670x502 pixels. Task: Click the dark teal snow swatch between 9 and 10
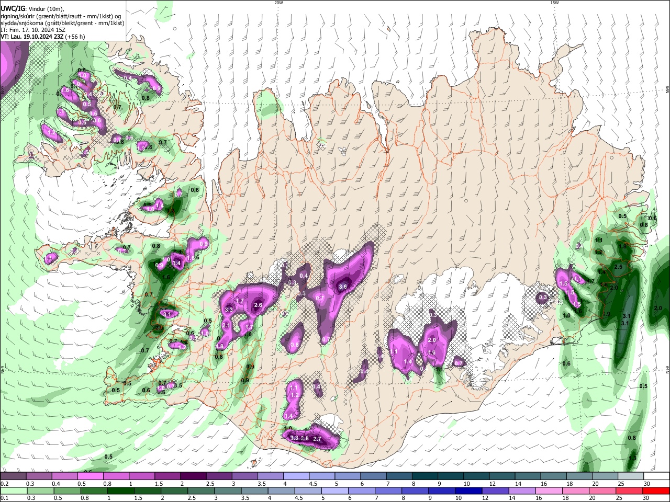coord(451,476)
